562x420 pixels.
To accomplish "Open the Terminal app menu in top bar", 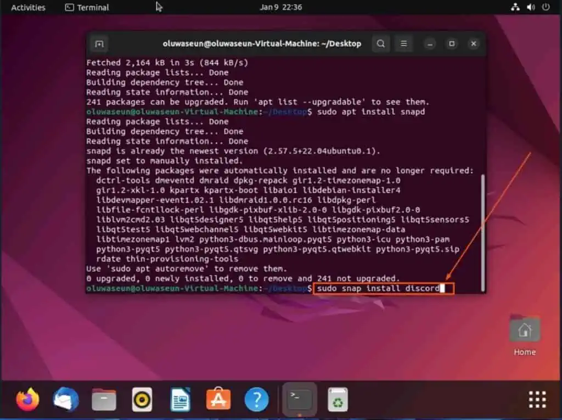I will pos(87,7).
